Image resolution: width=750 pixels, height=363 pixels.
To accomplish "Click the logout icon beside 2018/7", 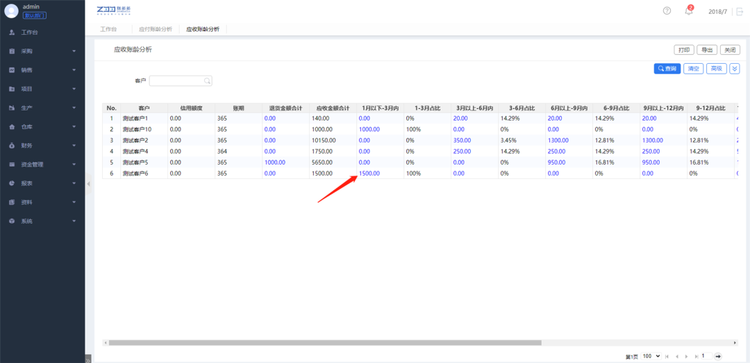I will coord(739,12).
